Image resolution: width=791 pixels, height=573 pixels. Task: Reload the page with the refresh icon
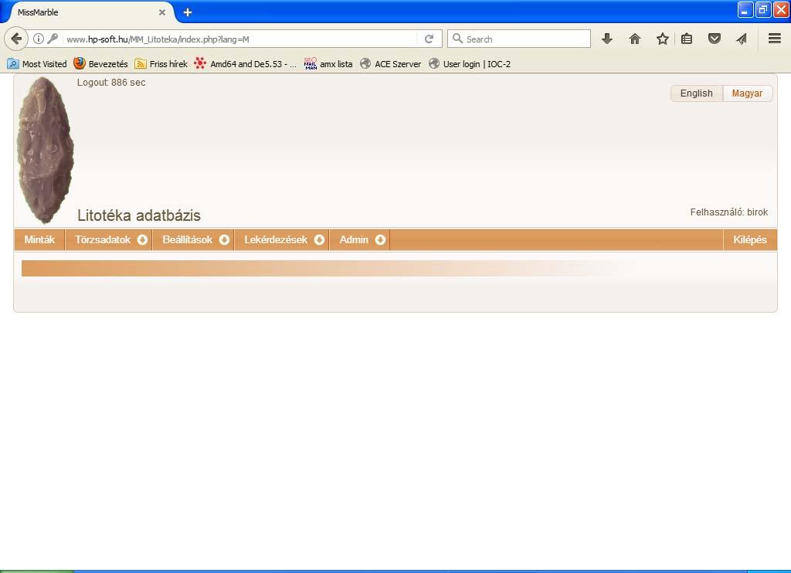429,39
